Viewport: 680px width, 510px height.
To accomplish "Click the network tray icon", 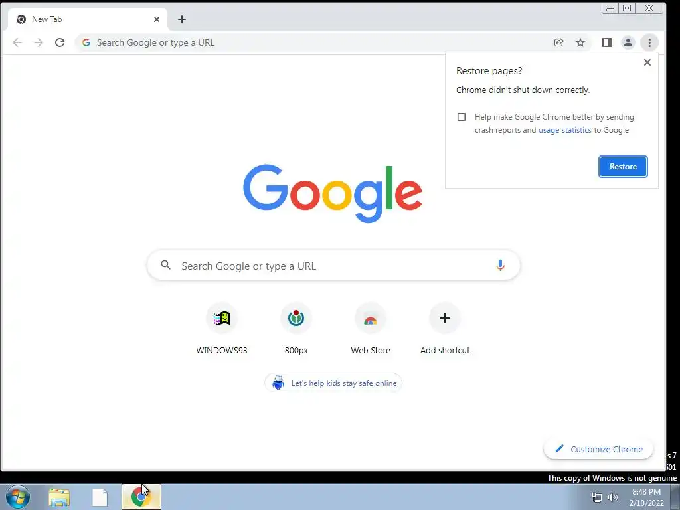I will (597, 498).
